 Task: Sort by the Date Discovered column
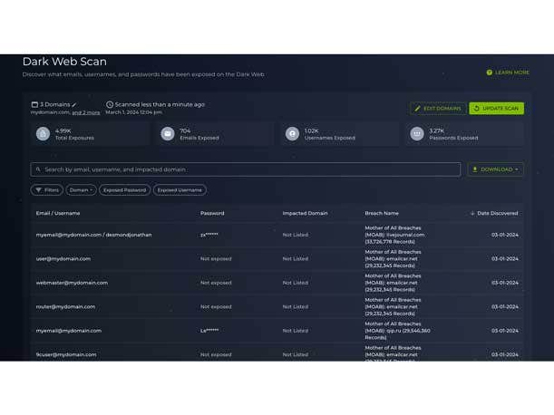point(494,213)
